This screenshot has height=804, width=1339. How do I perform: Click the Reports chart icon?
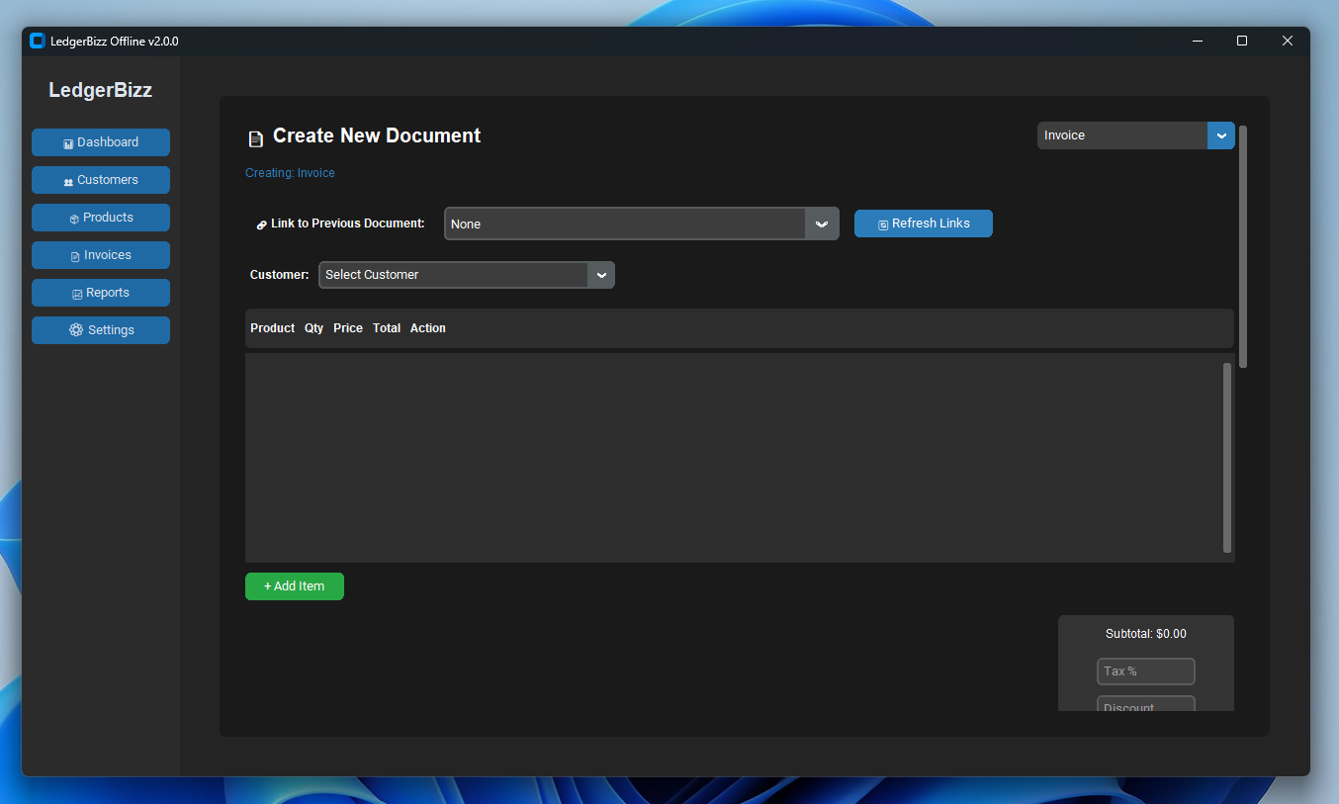[x=77, y=293]
